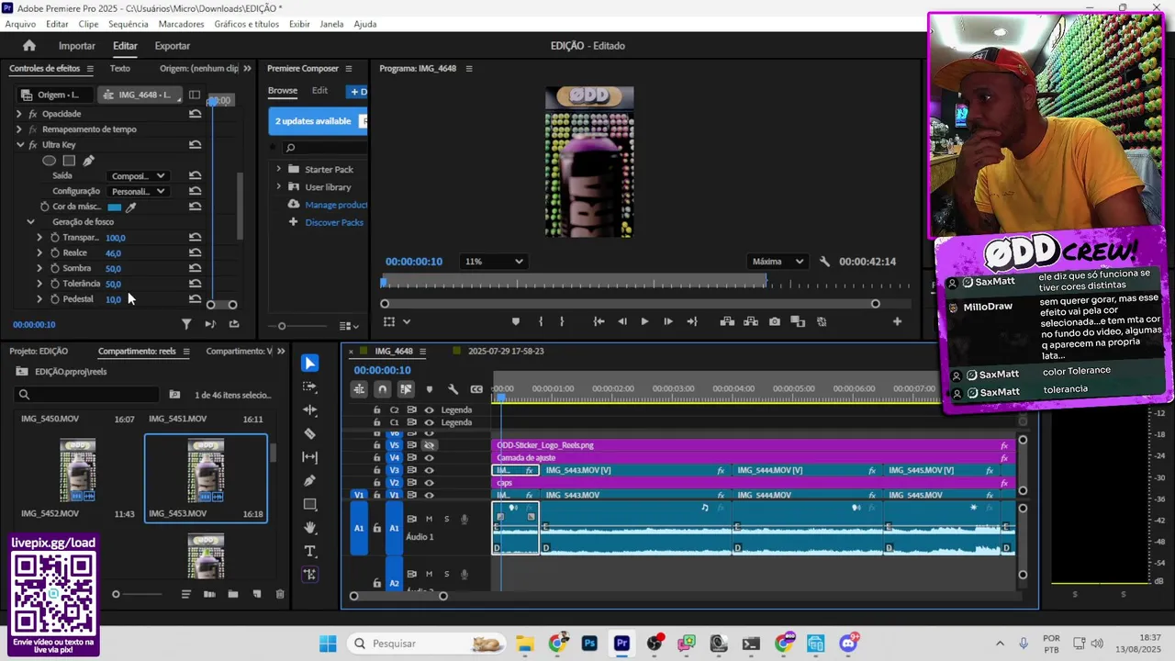
Task: Click the Discover Packs link
Action: (x=334, y=222)
